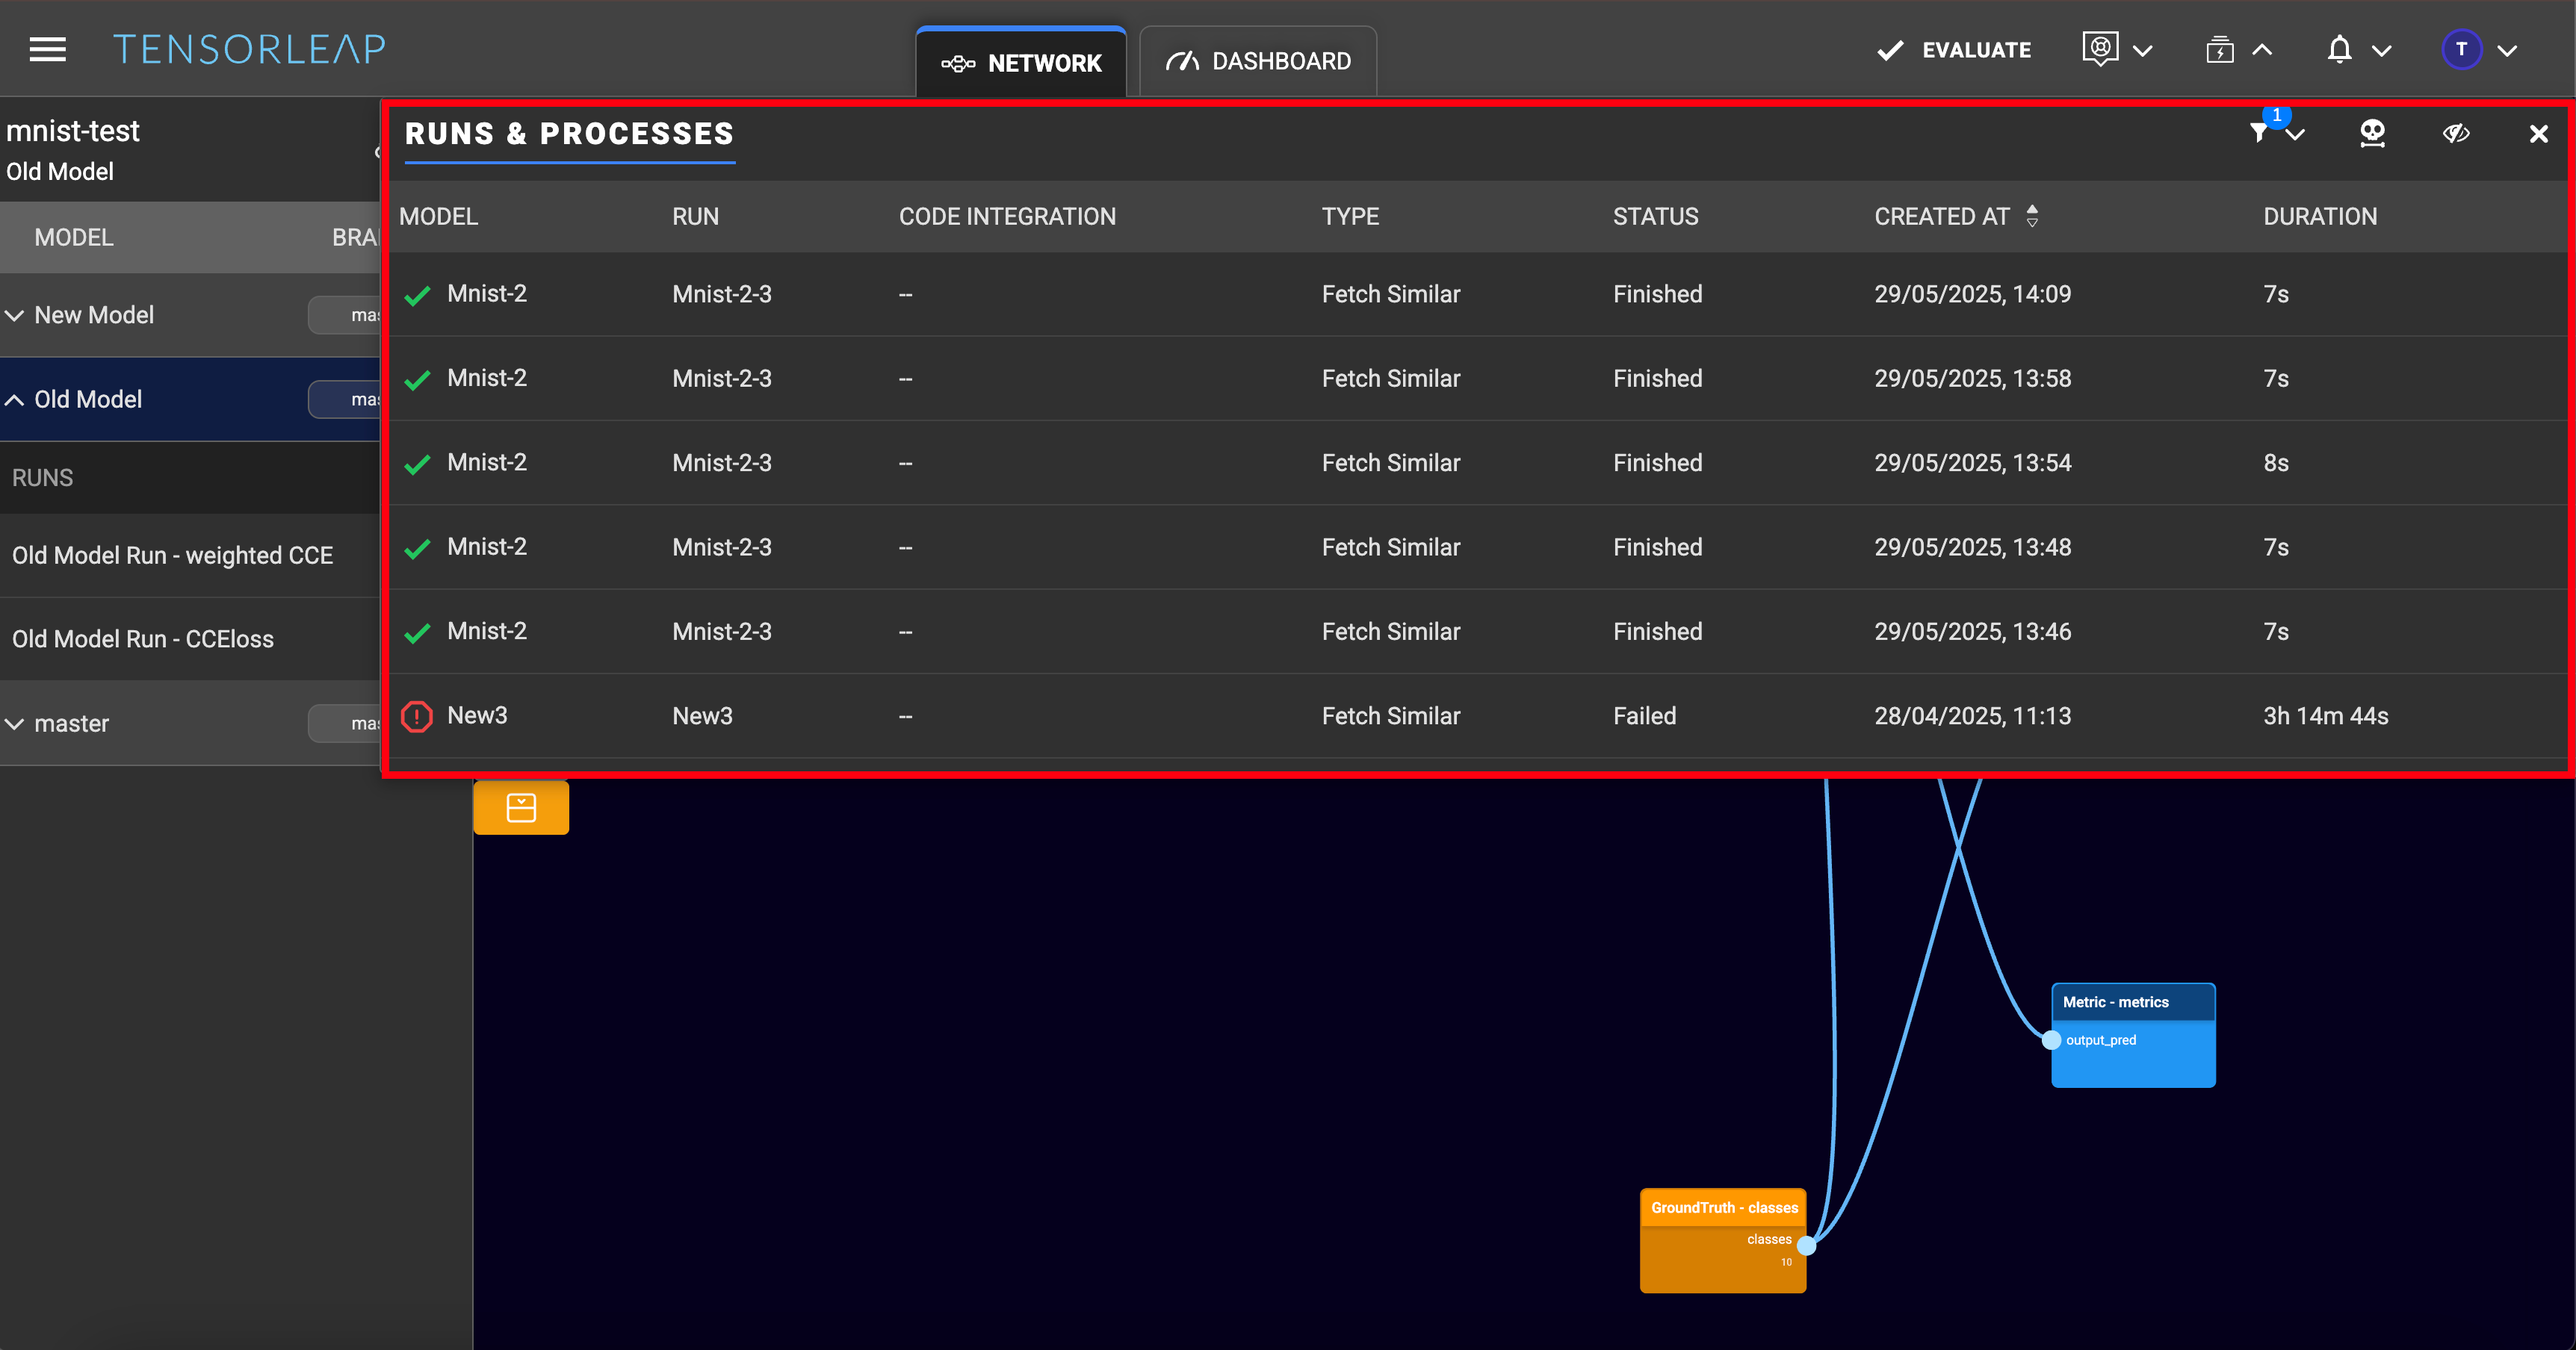Click the skull terminate-all icon
Screen dimensions: 2576x1350
coord(2372,133)
